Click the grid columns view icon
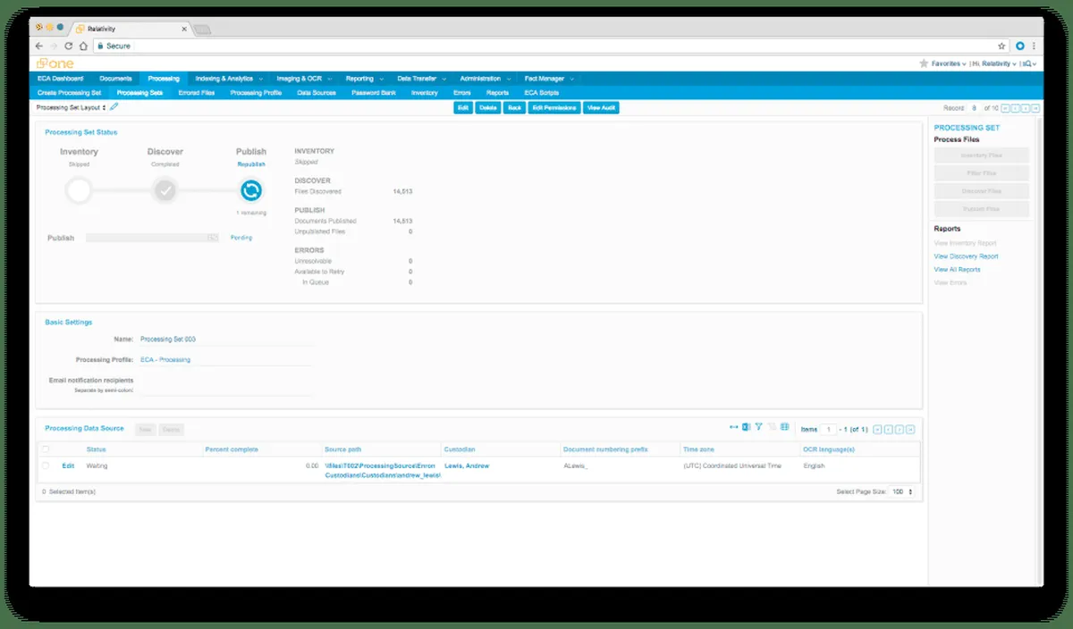This screenshot has width=1073, height=629. 784,427
